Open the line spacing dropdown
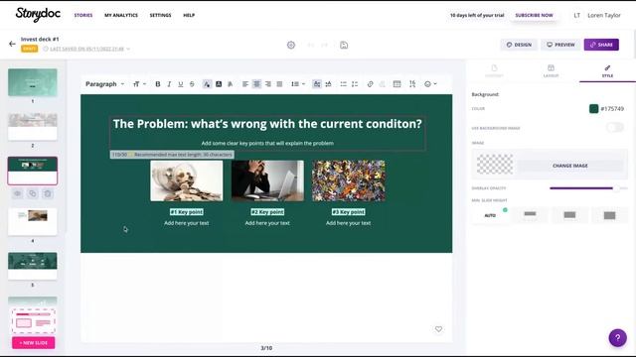The image size is (636, 357). (298, 84)
